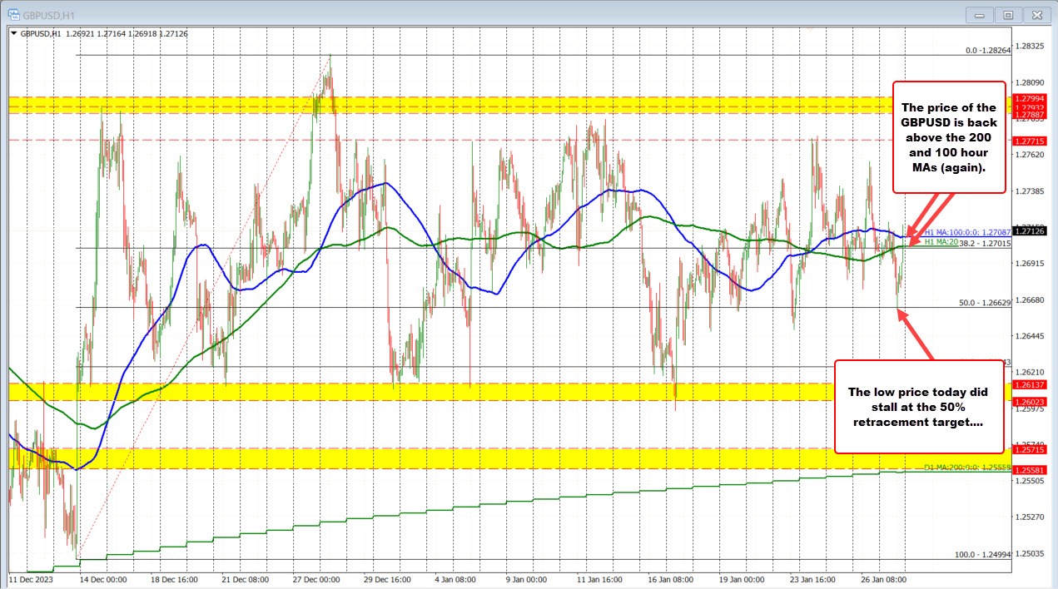Minimize the GBPUSD chart window
This screenshot has height=589, width=1058.
(979, 14)
